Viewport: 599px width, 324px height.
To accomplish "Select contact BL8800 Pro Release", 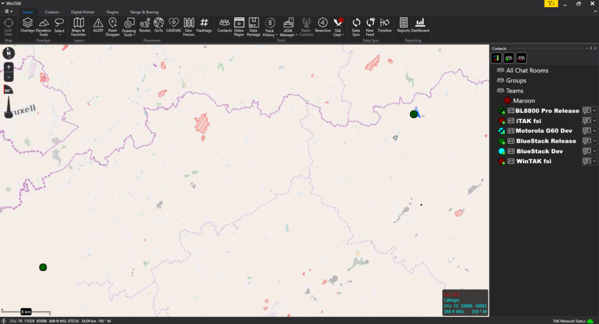I will (x=547, y=111).
